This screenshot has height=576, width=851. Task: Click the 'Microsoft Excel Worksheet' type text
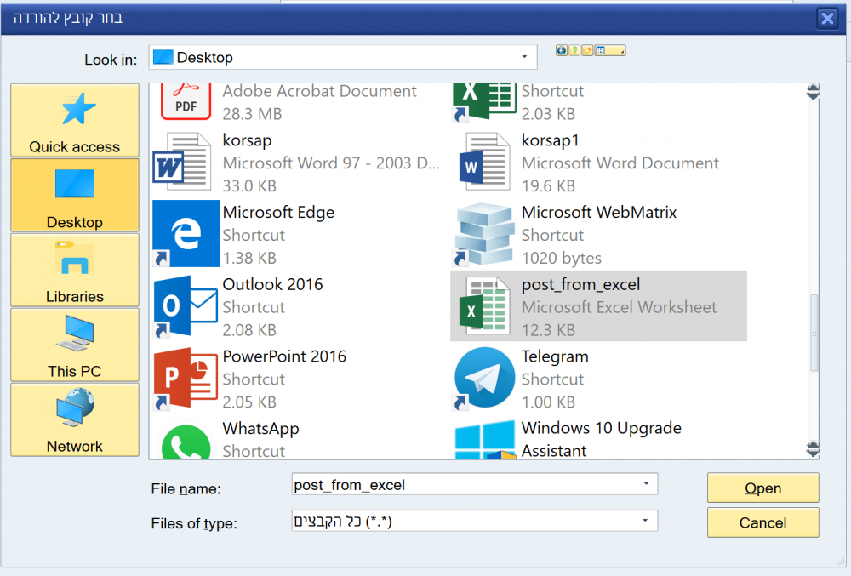pos(620,307)
